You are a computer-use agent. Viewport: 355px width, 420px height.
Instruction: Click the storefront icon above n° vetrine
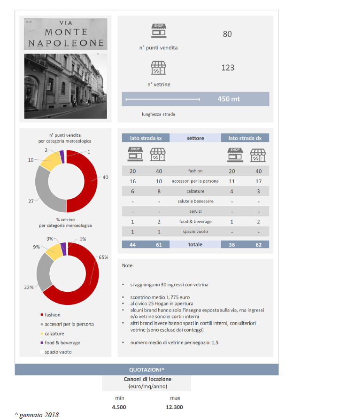[158, 68]
